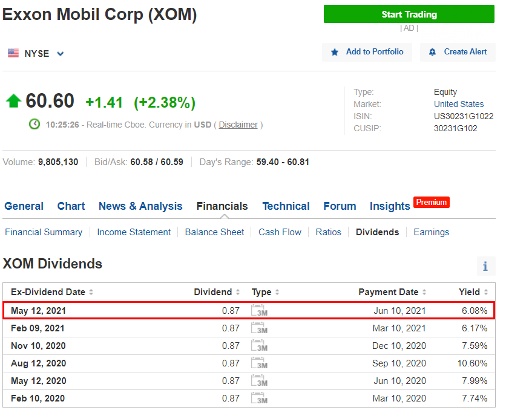This screenshot has width=506, height=416.
Task: Click the AD label under Start Trading
Action: point(409,28)
